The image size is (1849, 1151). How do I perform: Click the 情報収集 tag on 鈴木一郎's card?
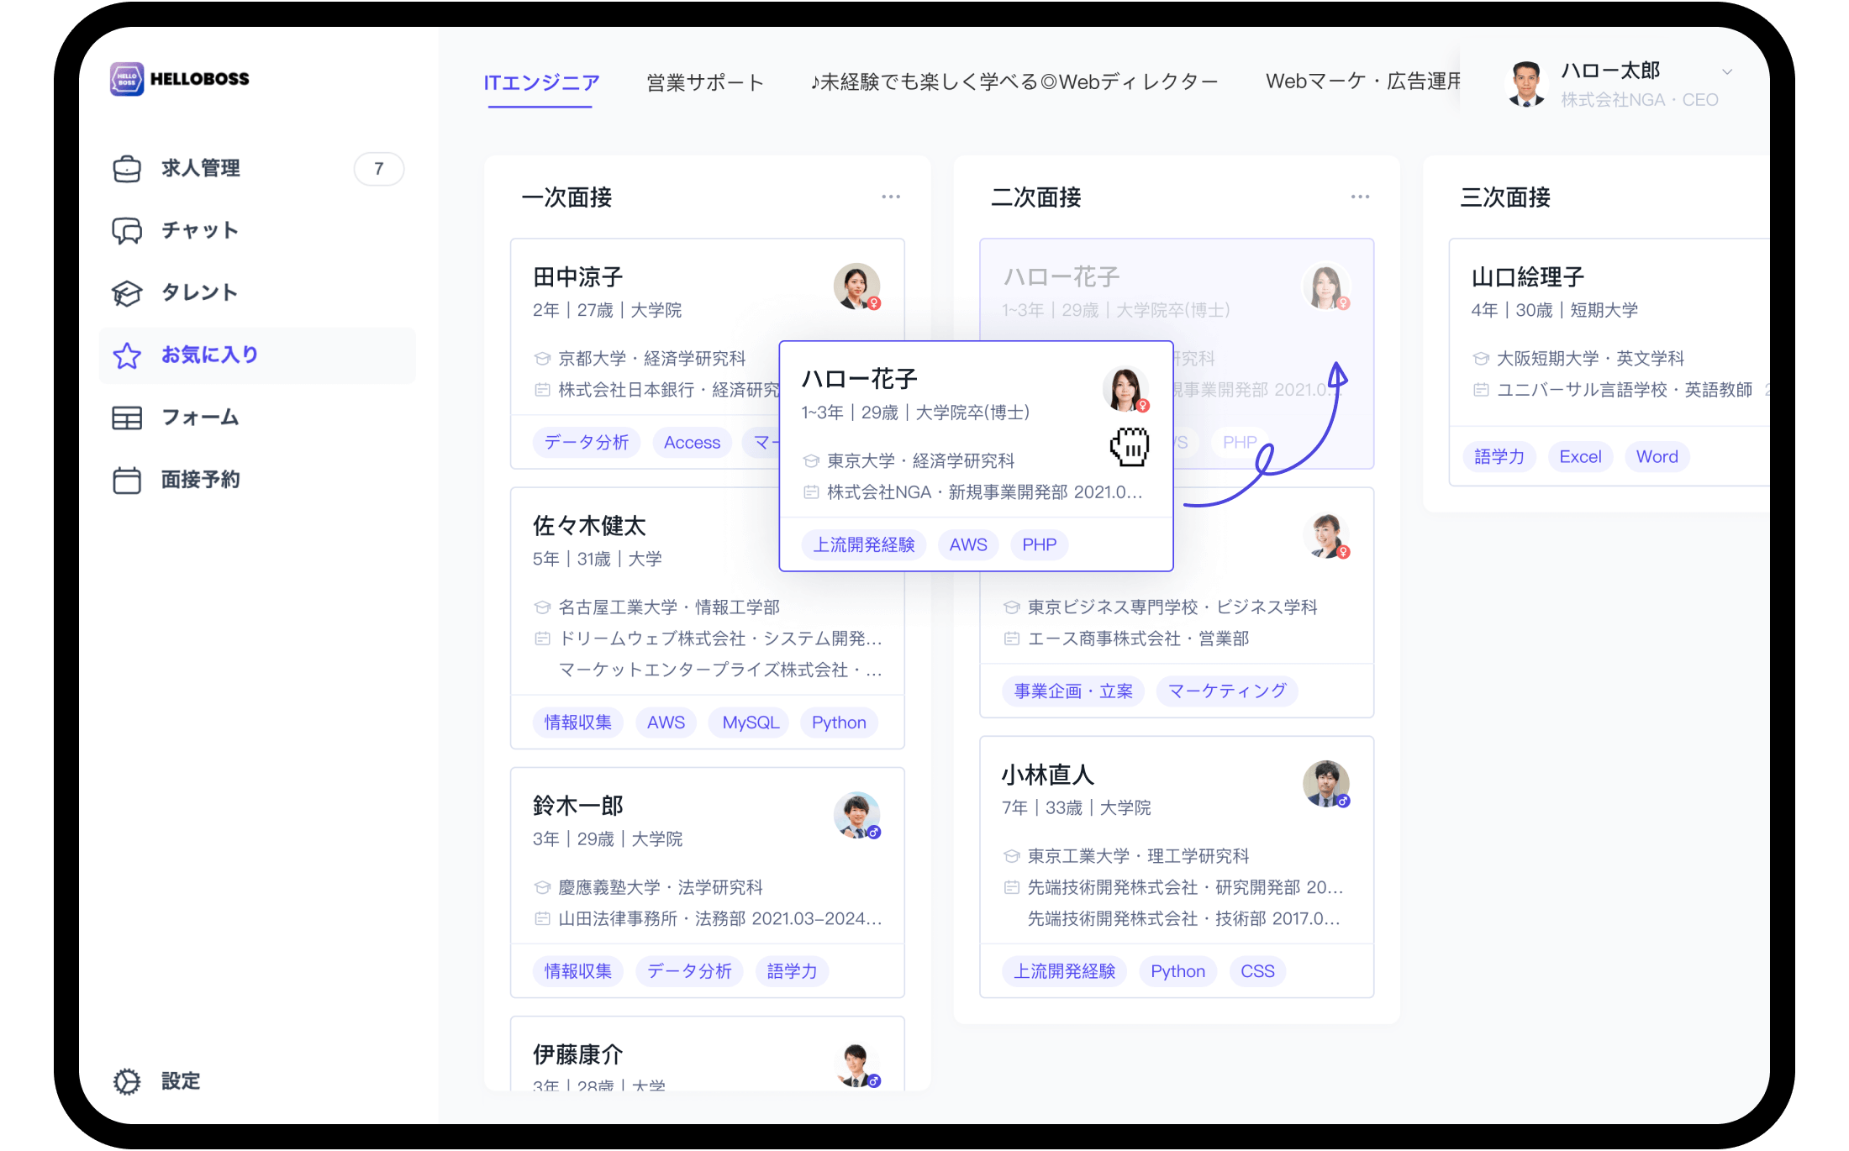(578, 971)
